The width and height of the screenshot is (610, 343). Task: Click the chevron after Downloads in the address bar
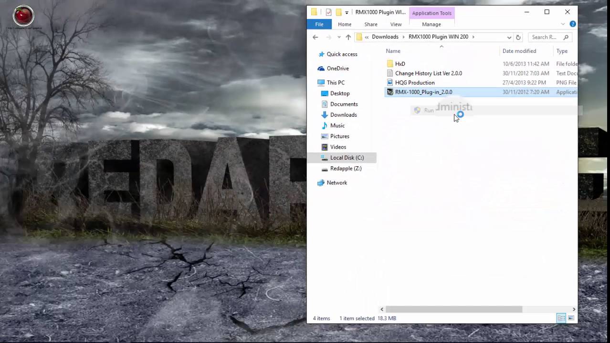coord(403,37)
